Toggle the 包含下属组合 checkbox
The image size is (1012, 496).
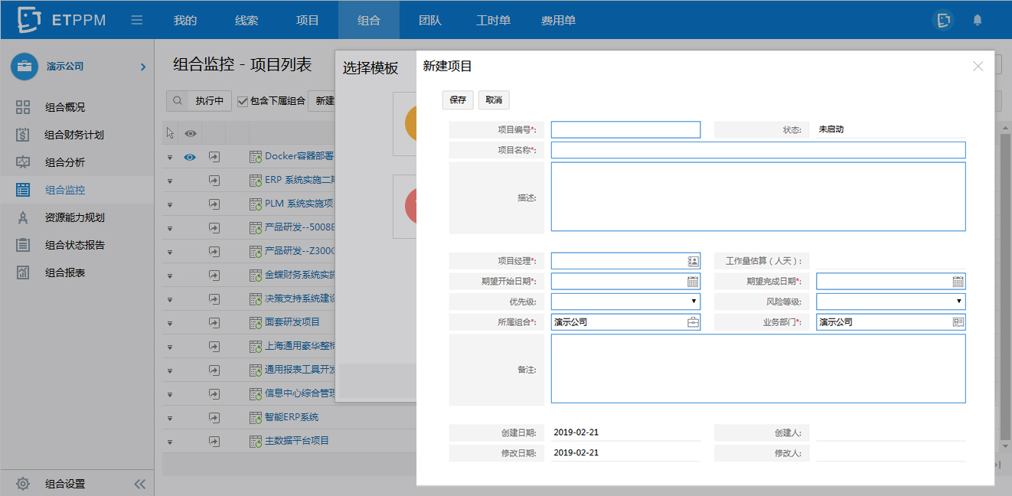point(243,101)
